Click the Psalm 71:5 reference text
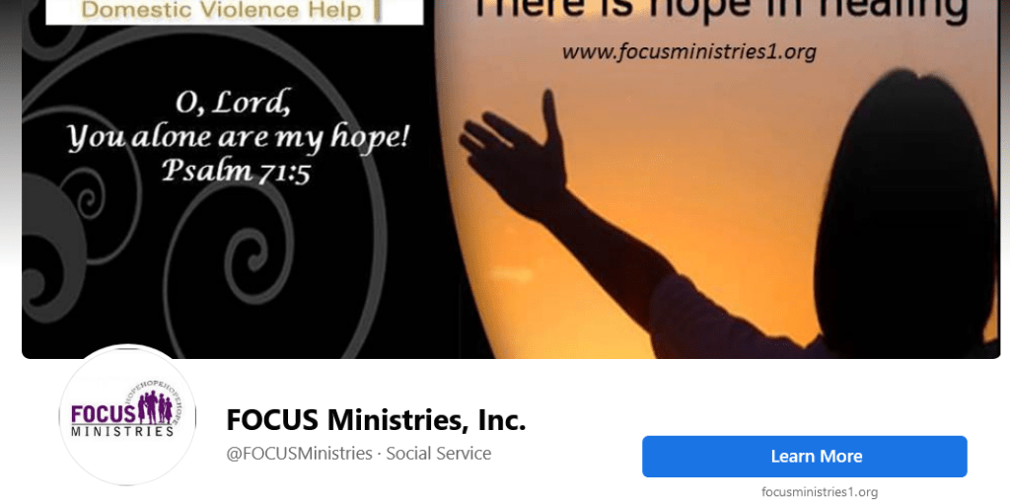Image resolution: width=1010 pixels, height=502 pixels. tap(236, 171)
